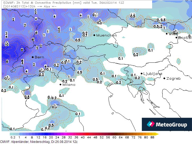Click the 76 label on the color scale
Viewport: 192px width, 145px height.
140,137
